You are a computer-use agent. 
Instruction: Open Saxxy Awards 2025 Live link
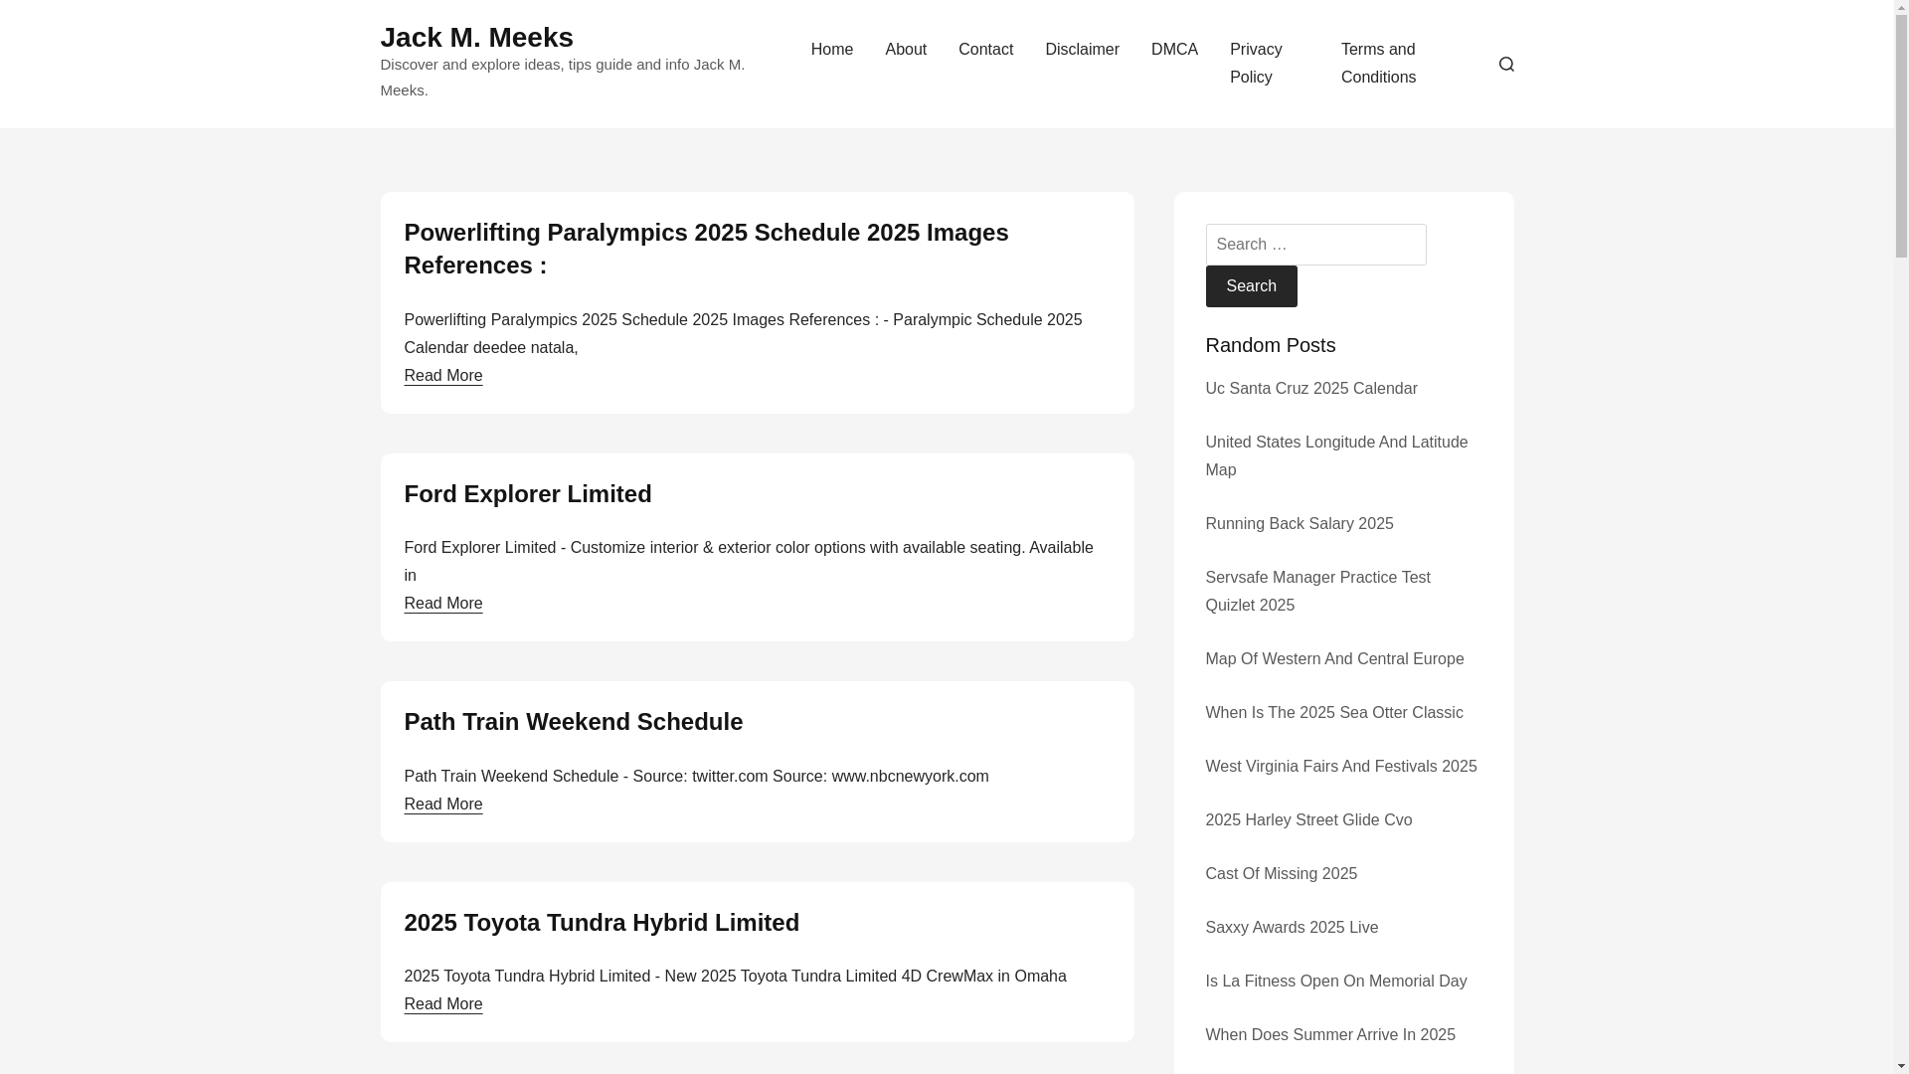1292,928
